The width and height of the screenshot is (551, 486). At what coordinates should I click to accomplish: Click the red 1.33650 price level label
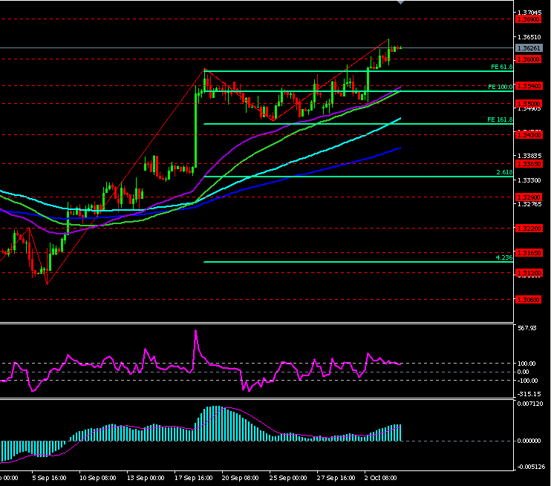point(529,164)
